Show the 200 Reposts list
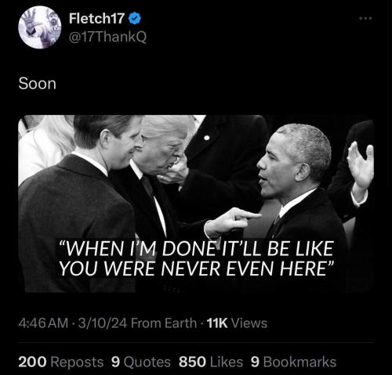The width and height of the screenshot is (392, 375). click(61, 362)
